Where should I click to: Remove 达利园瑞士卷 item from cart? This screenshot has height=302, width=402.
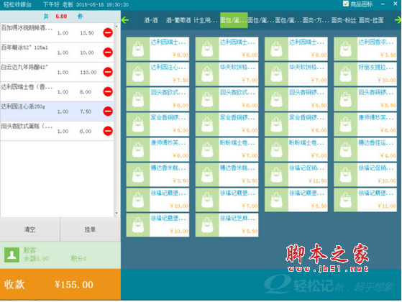coord(108,91)
